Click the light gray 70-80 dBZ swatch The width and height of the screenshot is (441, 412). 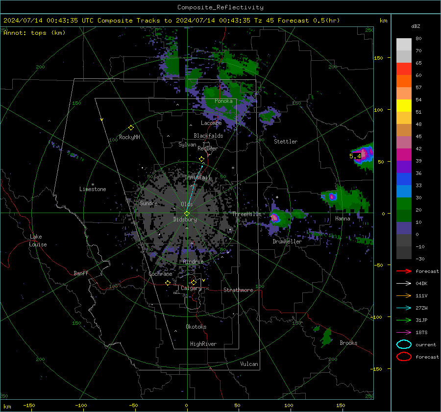tap(404, 45)
